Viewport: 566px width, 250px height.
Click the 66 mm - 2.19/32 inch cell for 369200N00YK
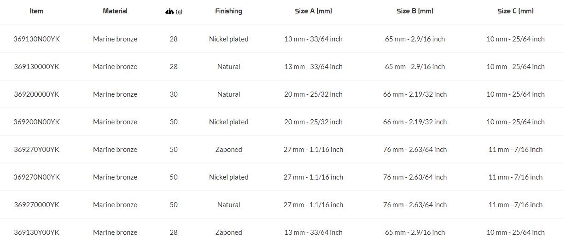point(414,122)
